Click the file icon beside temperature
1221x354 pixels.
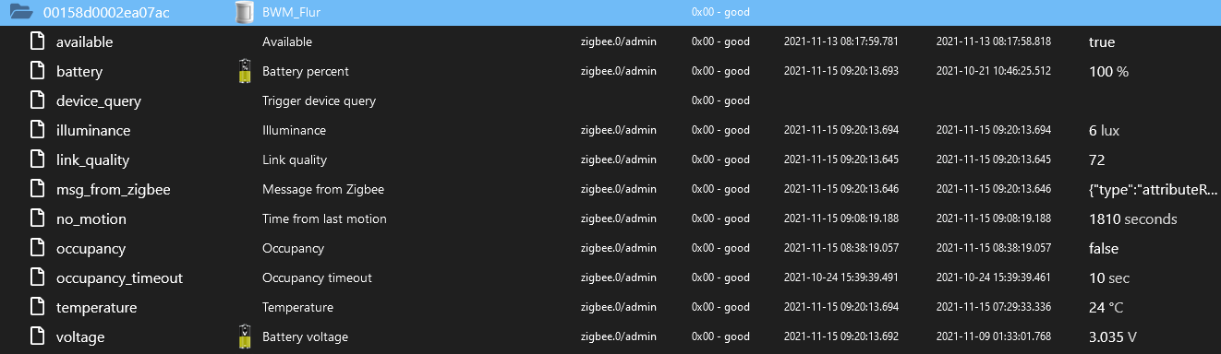coord(37,307)
